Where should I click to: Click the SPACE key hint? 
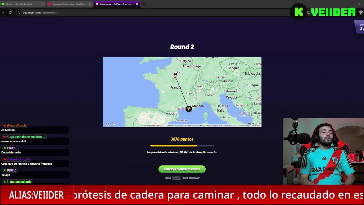click(x=177, y=178)
